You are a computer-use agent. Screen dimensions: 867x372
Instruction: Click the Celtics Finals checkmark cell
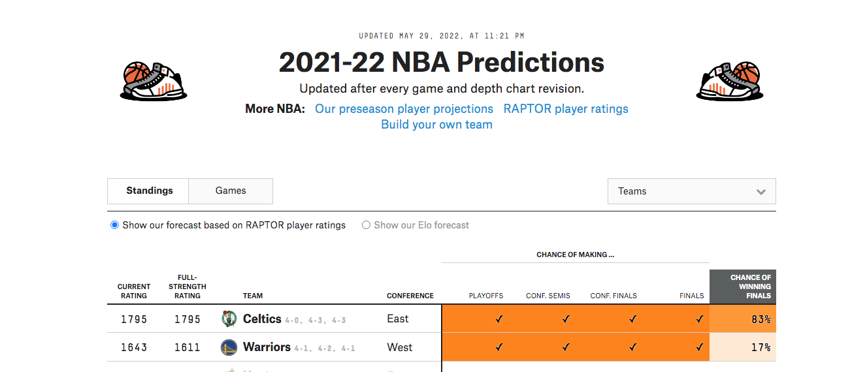pyautogui.click(x=676, y=319)
